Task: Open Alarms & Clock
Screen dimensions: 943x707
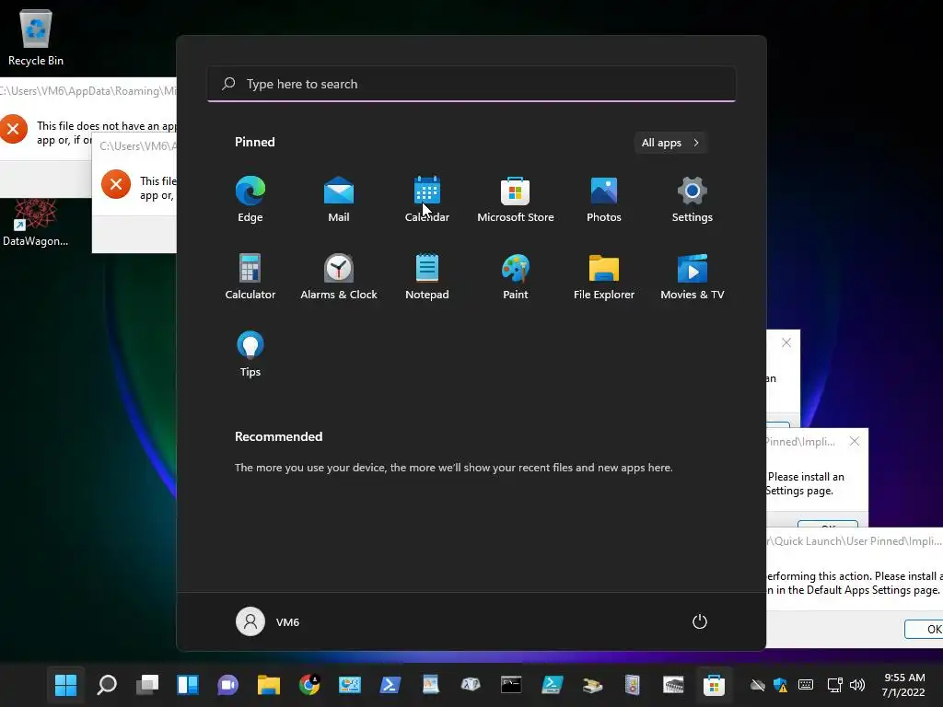Action: pos(339,277)
